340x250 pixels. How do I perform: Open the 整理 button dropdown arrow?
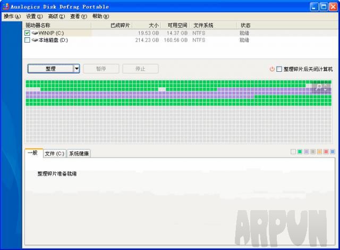76,69
